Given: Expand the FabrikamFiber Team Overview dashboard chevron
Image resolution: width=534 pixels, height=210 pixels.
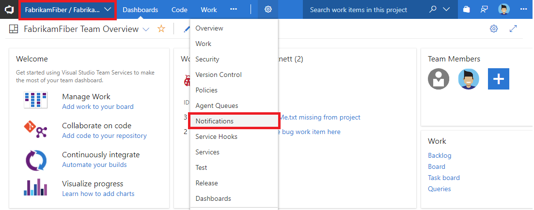Looking at the screenshot, I should [x=146, y=30].
